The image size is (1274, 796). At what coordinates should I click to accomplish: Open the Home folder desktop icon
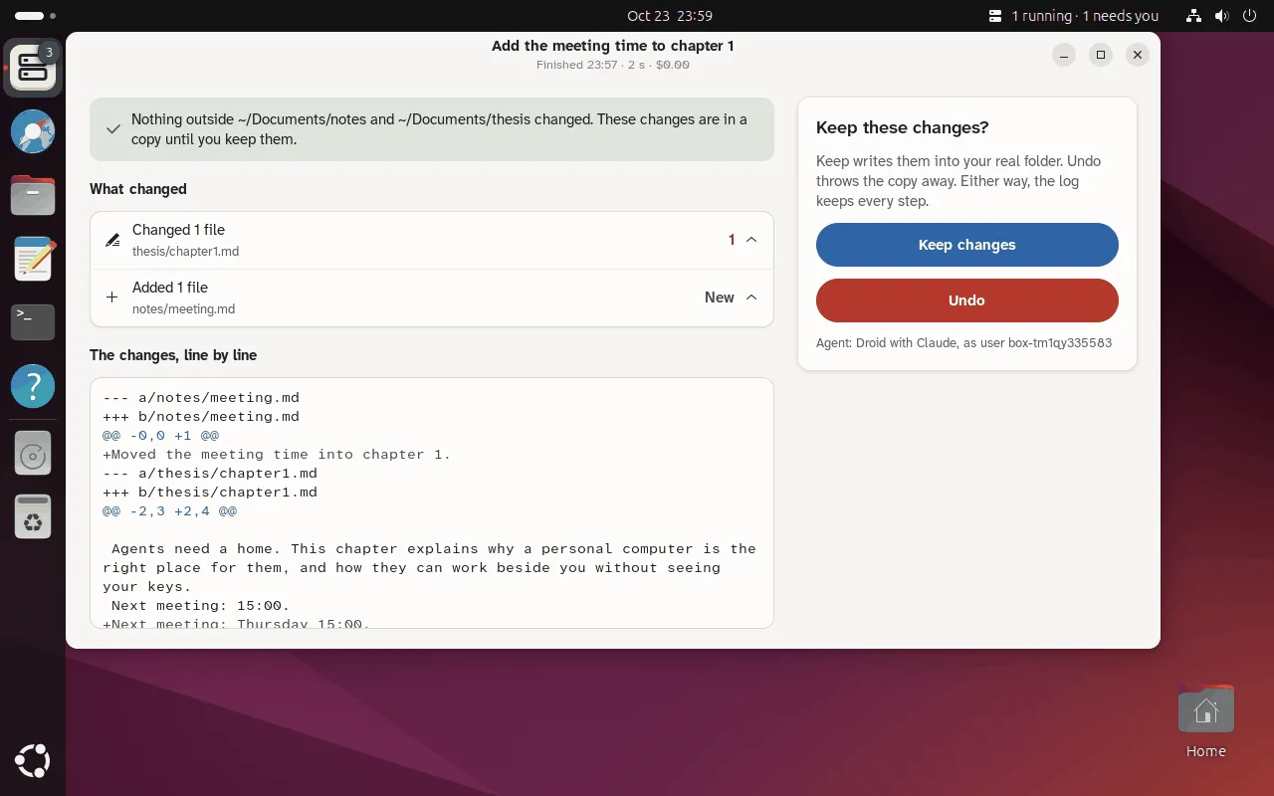pyautogui.click(x=1205, y=722)
